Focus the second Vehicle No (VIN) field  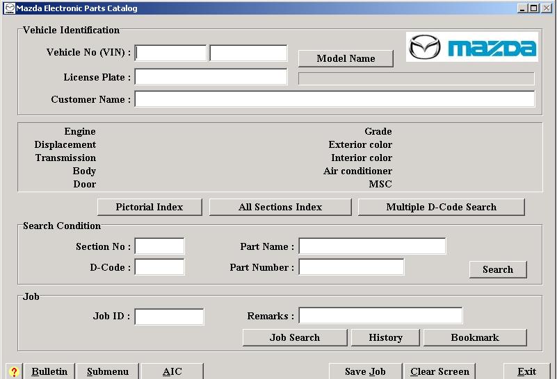[248, 53]
